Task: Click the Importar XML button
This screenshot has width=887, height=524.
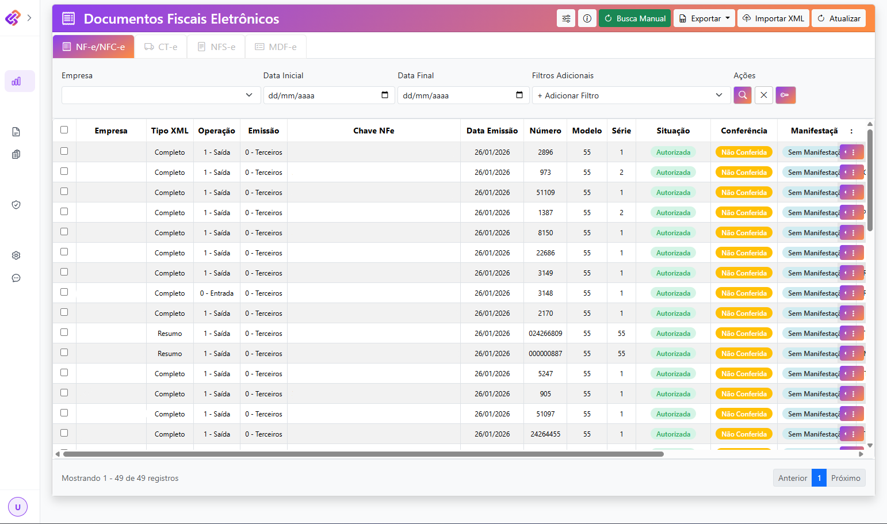Action: (773, 18)
